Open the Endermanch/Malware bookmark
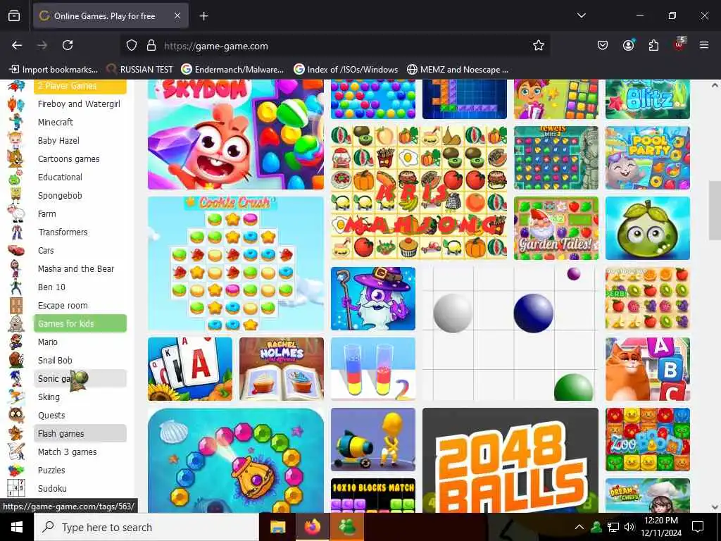The height and width of the screenshot is (541, 721). click(232, 70)
